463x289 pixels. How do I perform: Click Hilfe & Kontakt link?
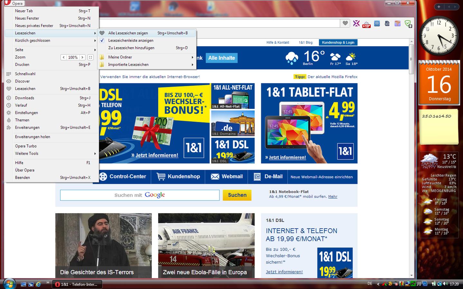click(278, 42)
